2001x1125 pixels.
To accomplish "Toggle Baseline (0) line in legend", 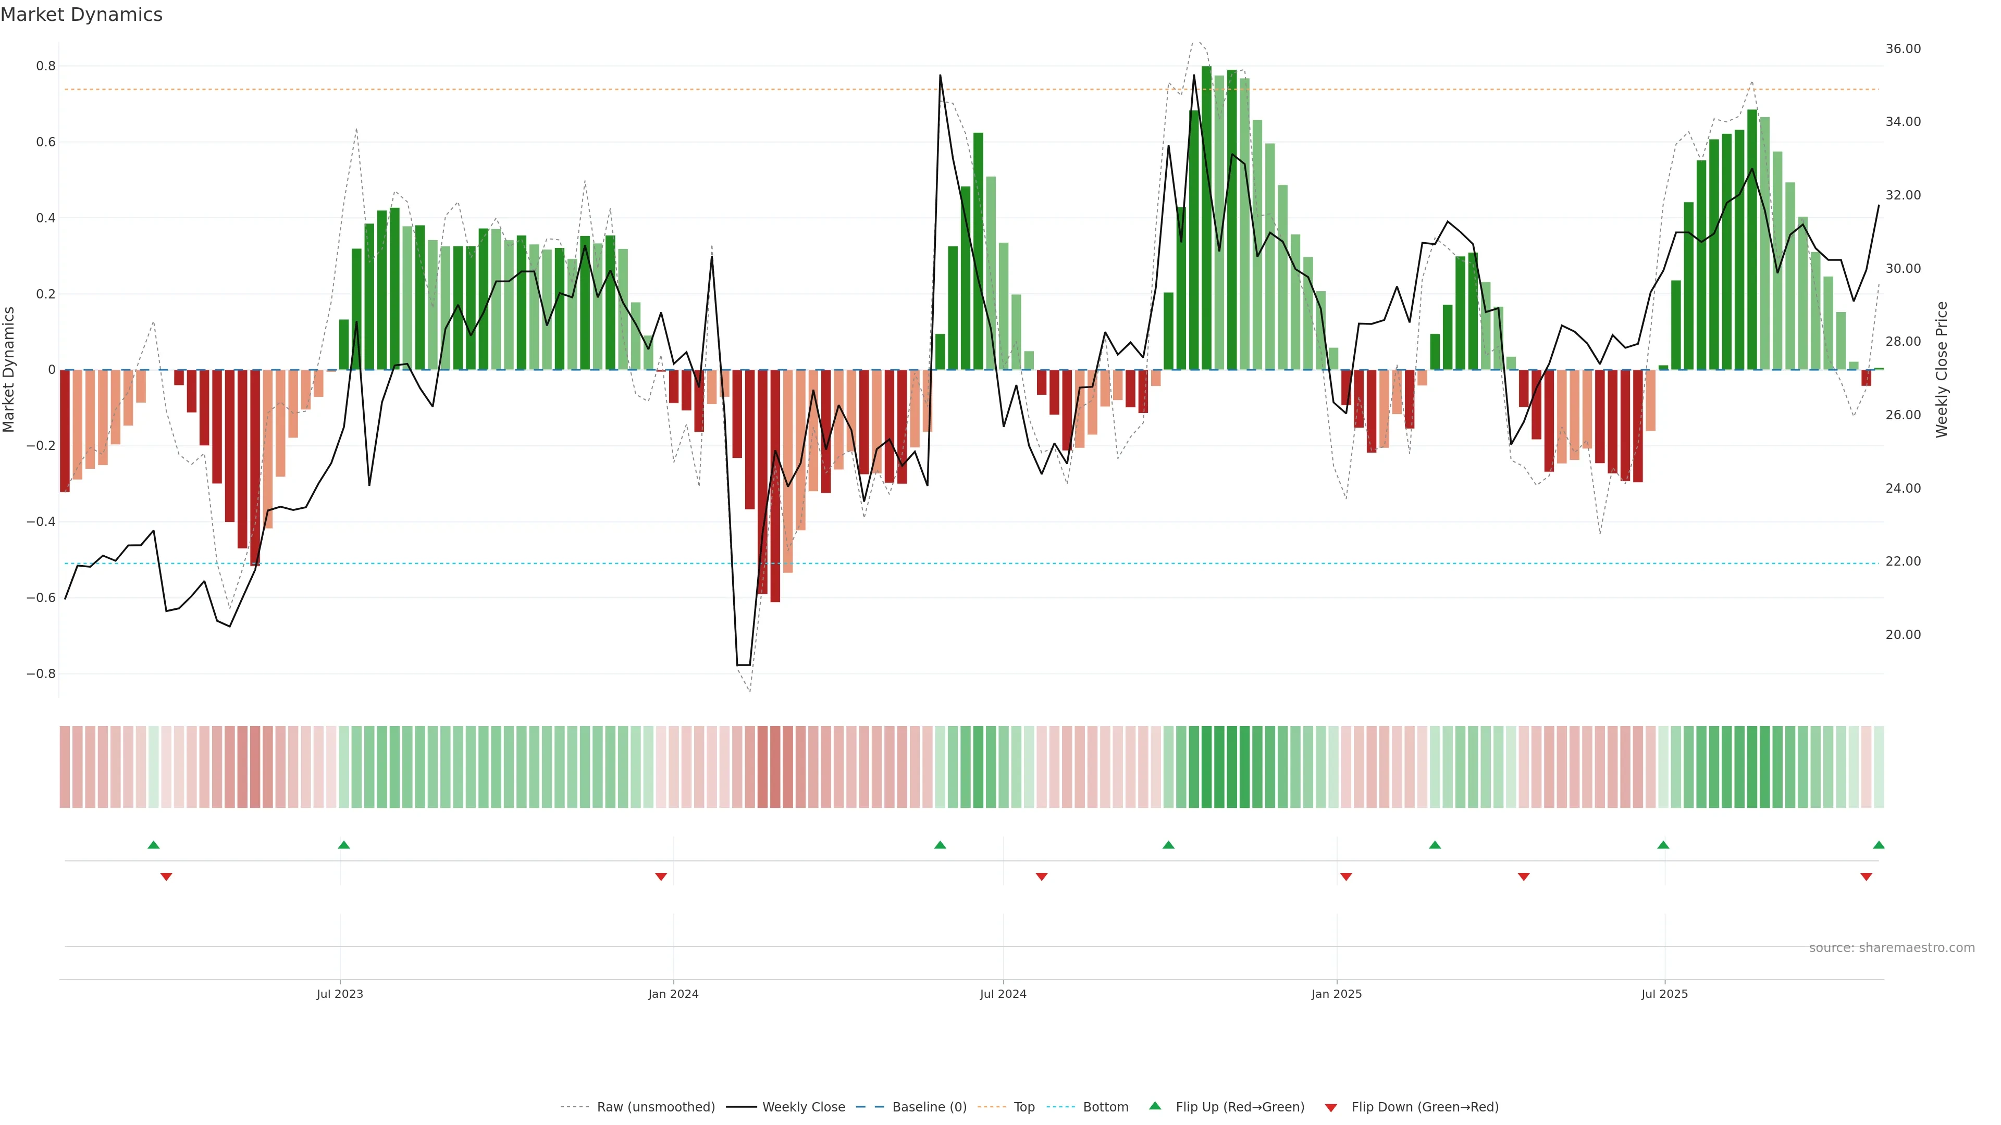I will 929,1107.
